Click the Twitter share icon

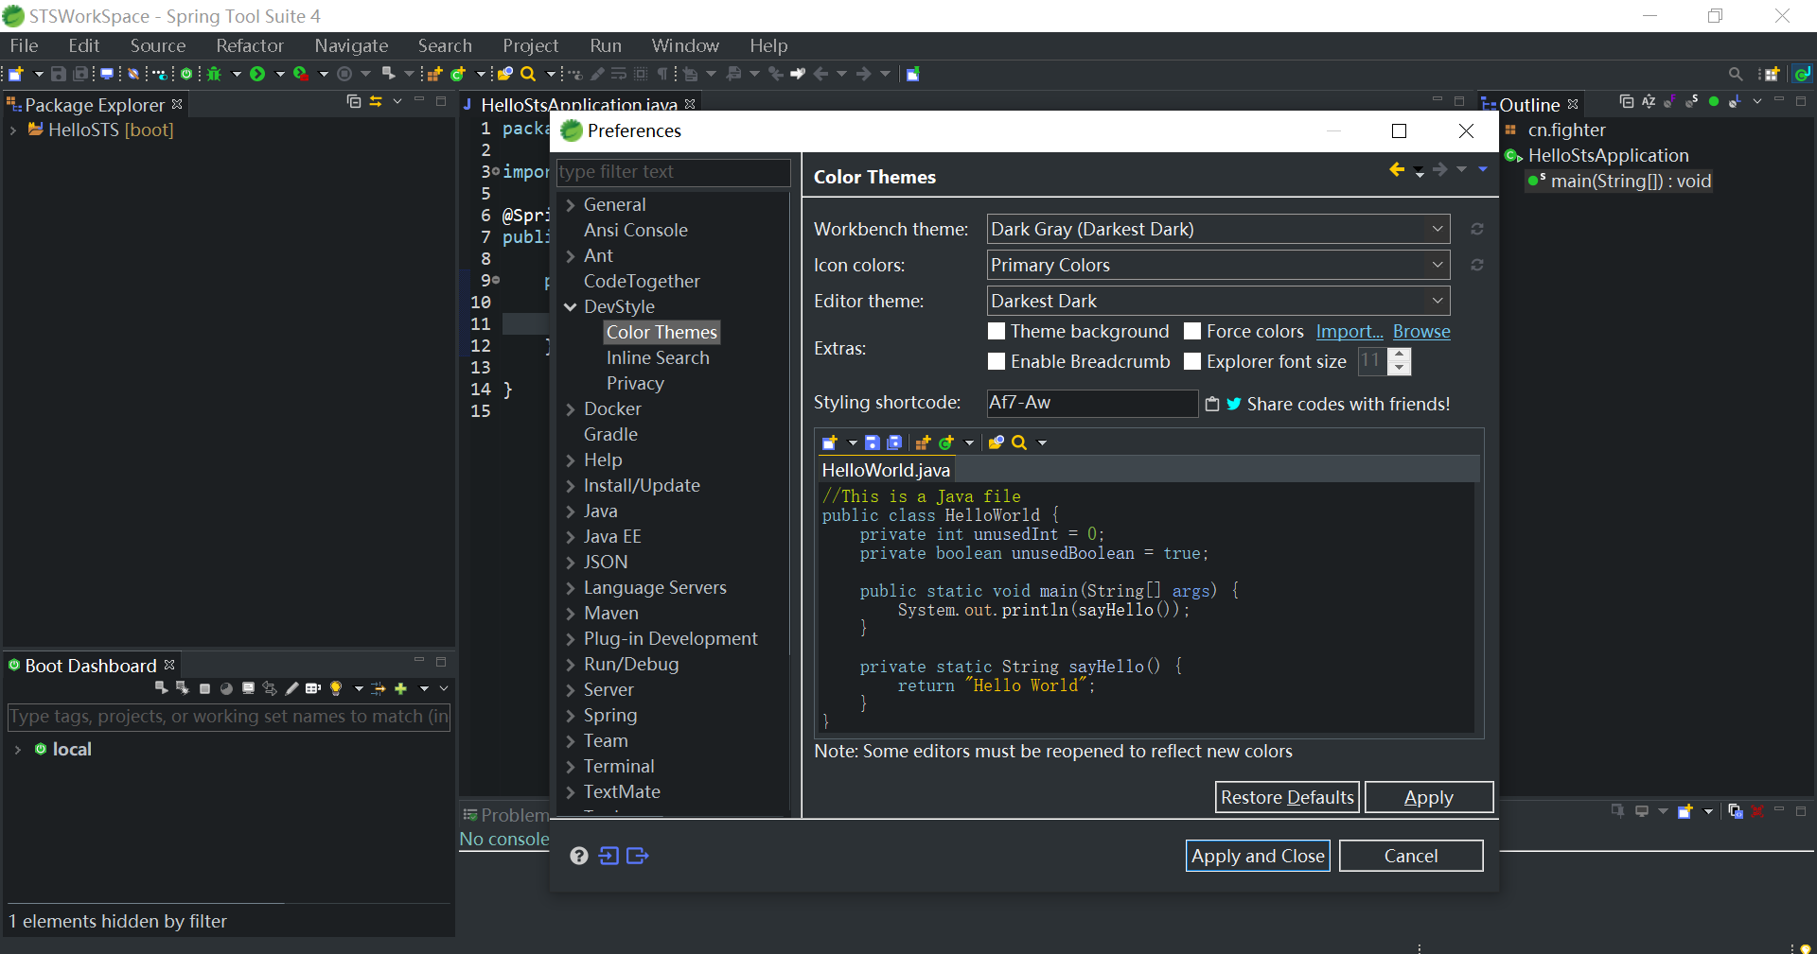1234,404
